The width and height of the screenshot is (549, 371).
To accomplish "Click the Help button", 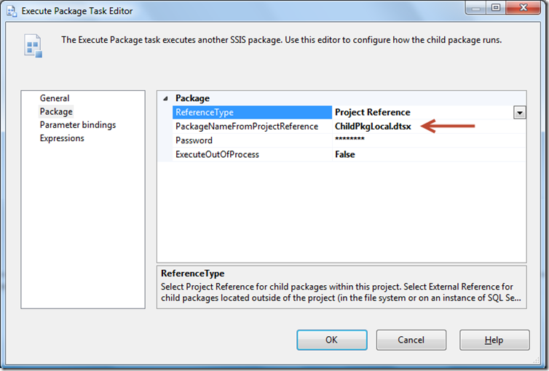I will pos(494,340).
